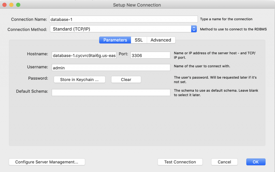Click 'Name of the user to connect with.' text
275x172 pixels.
(x=202, y=66)
